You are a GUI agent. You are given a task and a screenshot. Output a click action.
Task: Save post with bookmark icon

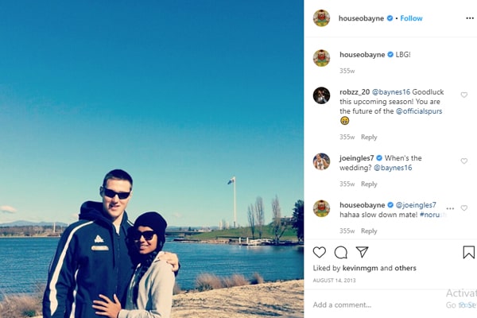[x=468, y=252]
